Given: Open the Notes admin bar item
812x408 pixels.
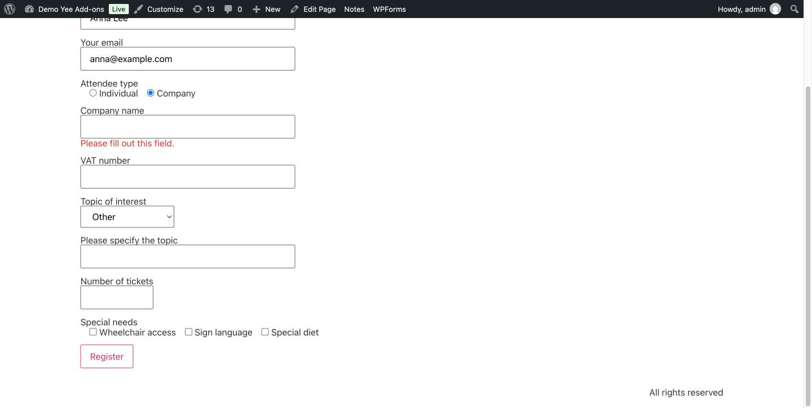Looking at the screenshot, I should [x=354, y=9].
